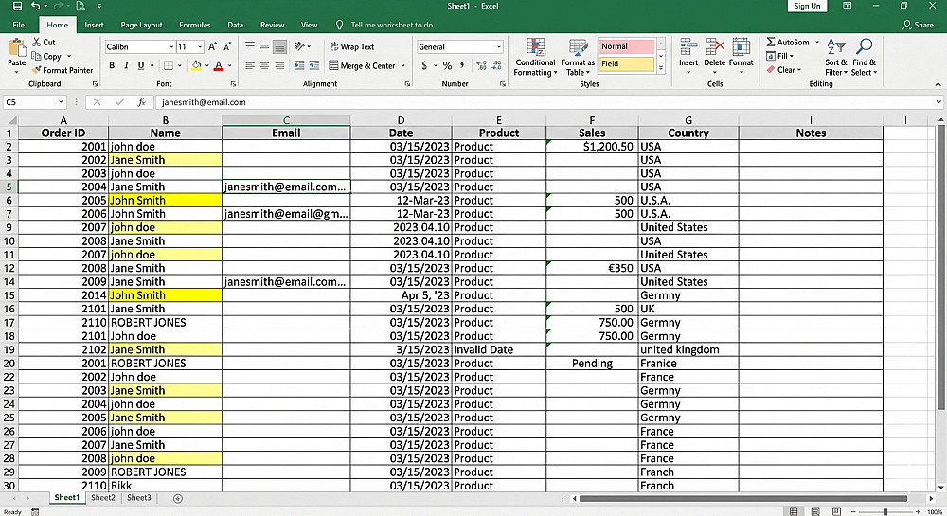
Task: Open the File tab
Action: [19, 25]
